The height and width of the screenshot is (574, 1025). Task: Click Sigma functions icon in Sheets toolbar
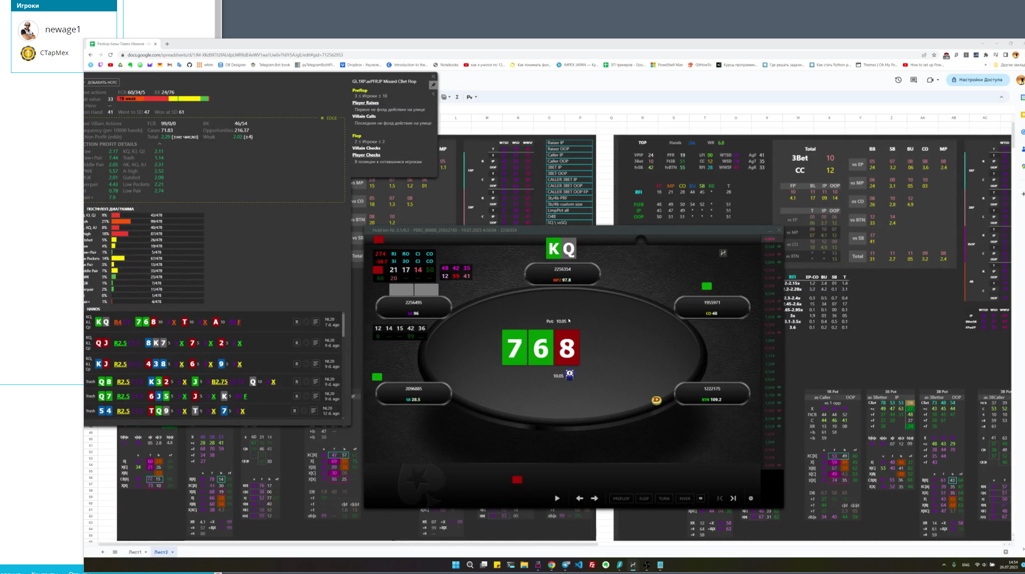click(x=457, y=97)
